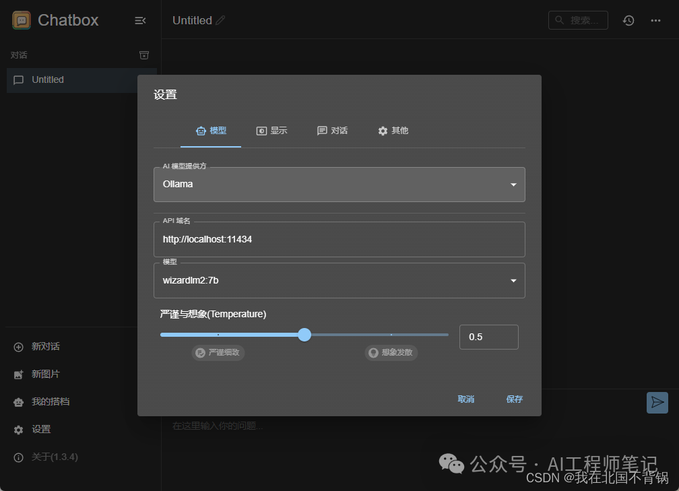The image size is (679, 491).
Task: Choose the 严谨细致 preset chip
Action: click(218, 352)
